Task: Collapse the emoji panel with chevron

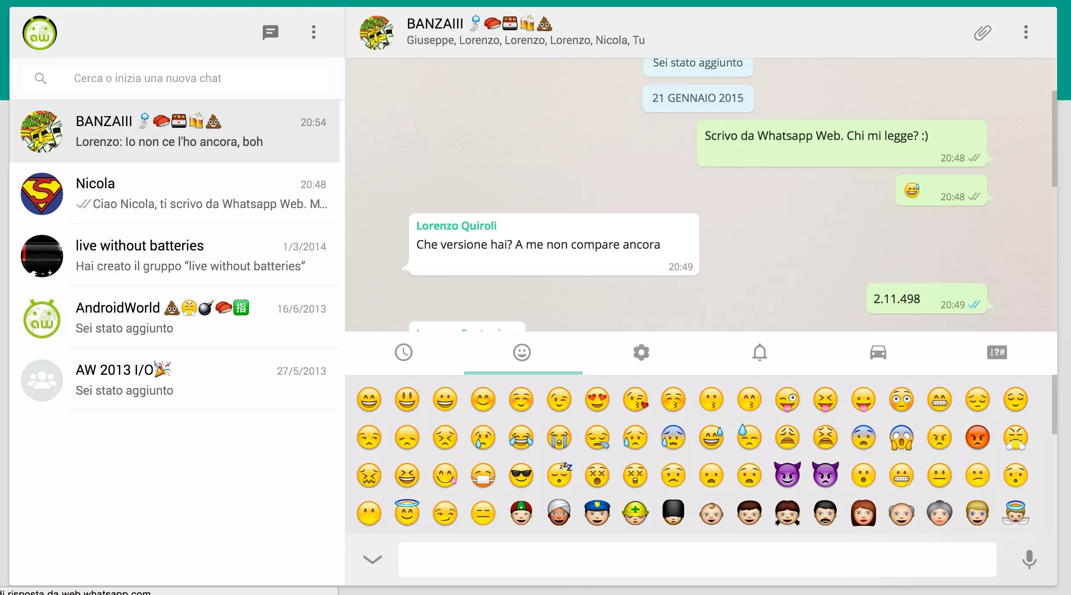Action: click(x=372, y=560)
